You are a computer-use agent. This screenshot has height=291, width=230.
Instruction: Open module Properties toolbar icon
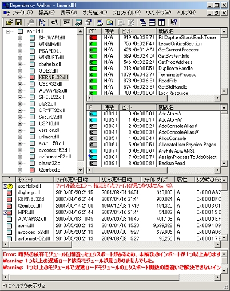click(x=88, y=23)
